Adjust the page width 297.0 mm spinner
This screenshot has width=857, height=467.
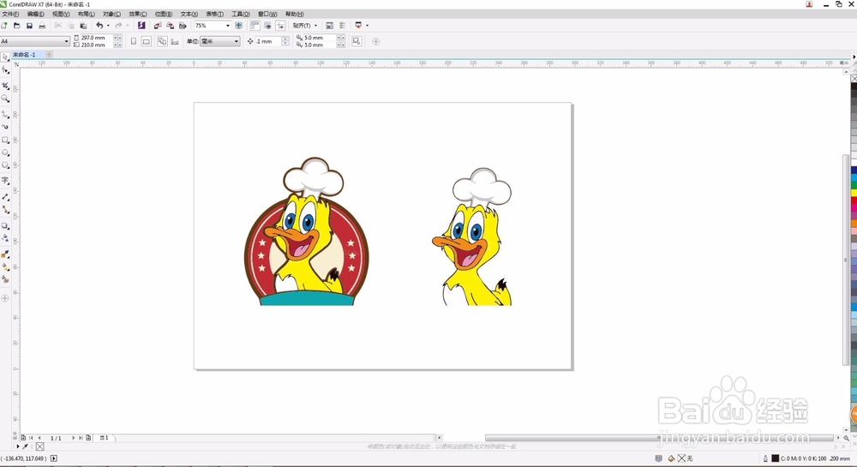117,38
